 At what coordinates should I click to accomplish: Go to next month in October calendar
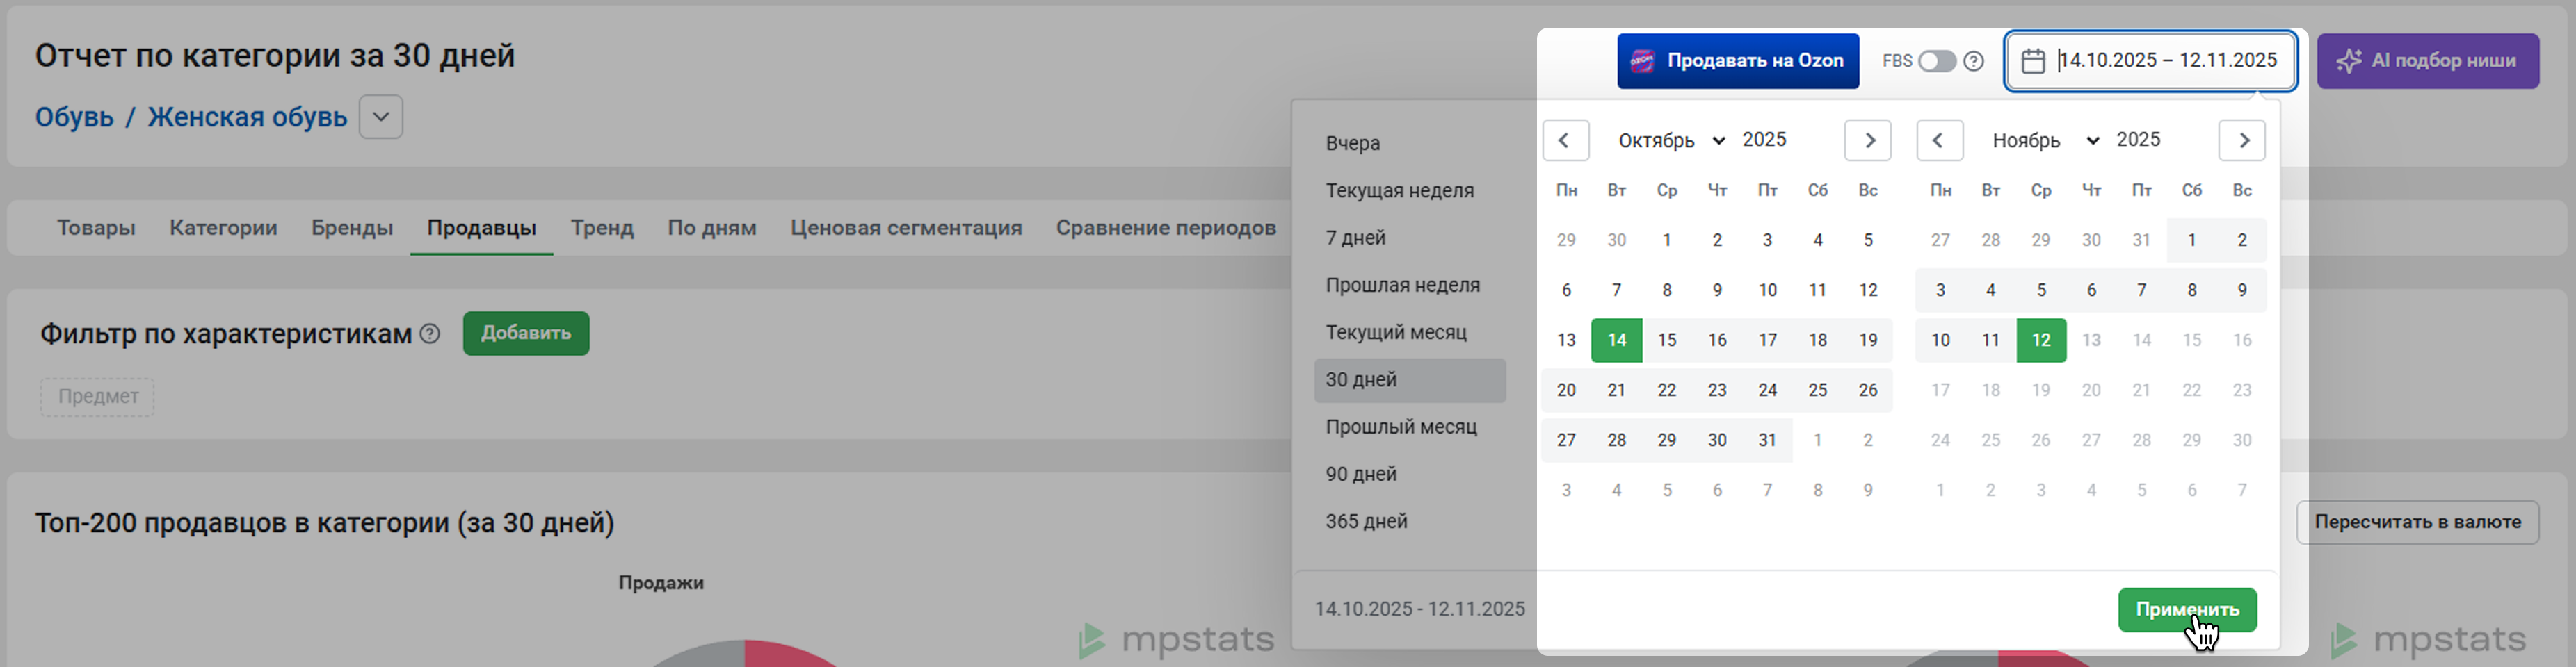1867,141
